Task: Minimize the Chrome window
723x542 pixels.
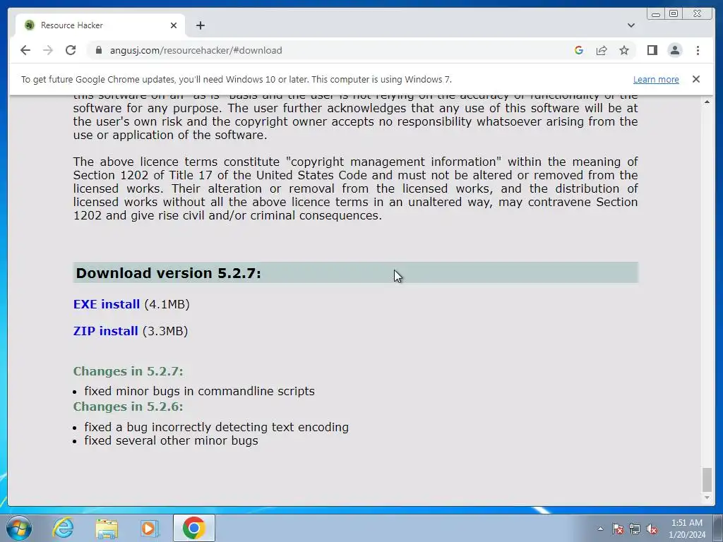Action: 656,14
